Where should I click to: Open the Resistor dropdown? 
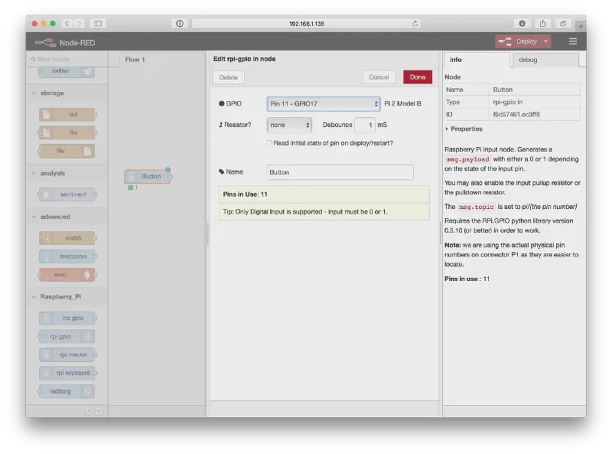coord(289,125)
